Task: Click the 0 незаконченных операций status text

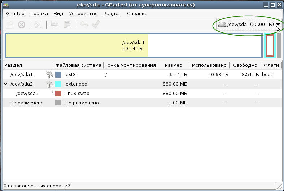Action: tap(37, 186)
